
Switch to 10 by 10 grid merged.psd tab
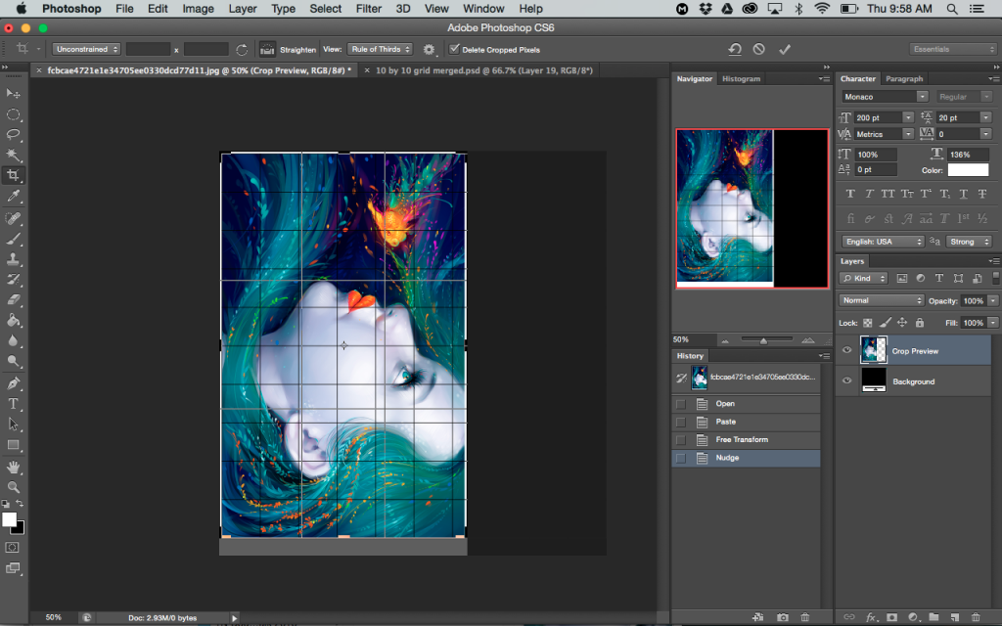click(483, 70)
